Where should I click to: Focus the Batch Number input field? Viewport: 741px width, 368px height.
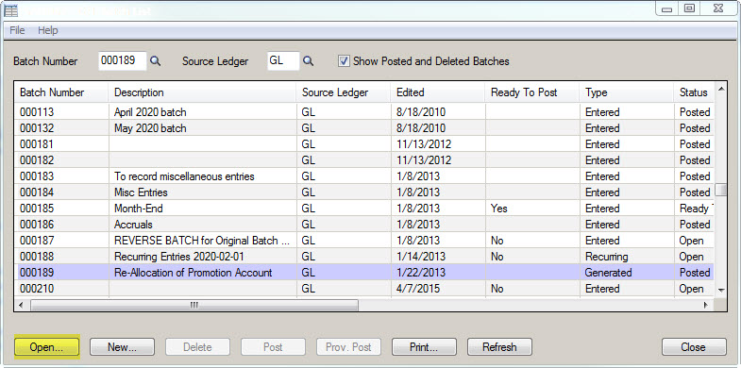click(123, 61)
